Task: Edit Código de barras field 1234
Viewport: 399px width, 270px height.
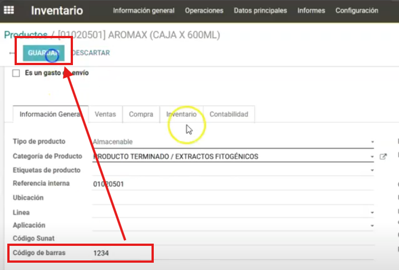Action: tap(233, 253)
